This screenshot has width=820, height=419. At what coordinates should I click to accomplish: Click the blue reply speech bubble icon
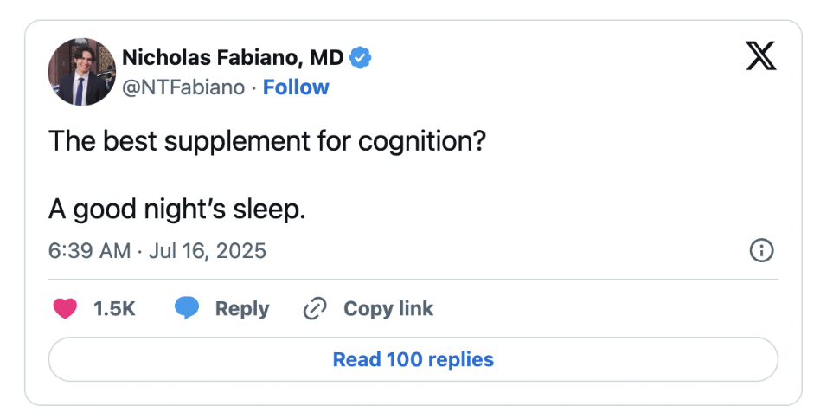187,308
